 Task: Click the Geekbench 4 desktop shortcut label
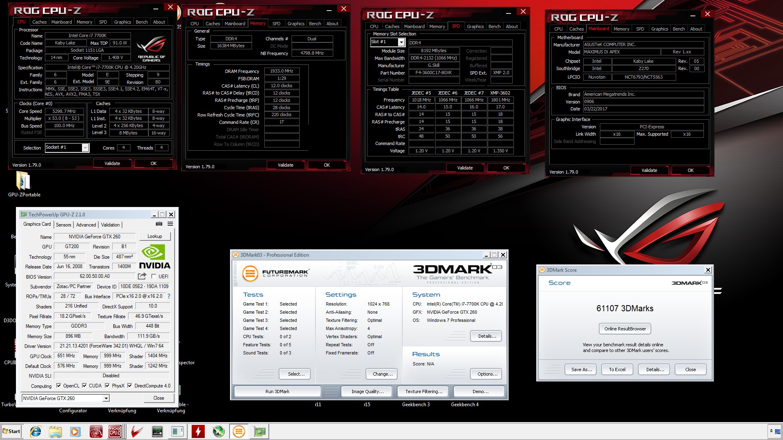coord(465,405)
